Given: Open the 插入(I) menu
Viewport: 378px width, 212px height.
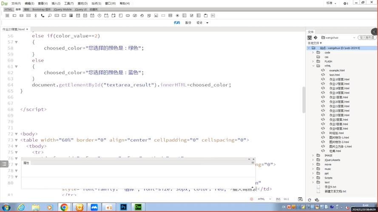Looking at the screenshot, I should 56,3.
